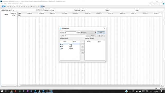This screenshot has height=93, width=165.
Task: Open the Windows Start menu
Action: 2,91
